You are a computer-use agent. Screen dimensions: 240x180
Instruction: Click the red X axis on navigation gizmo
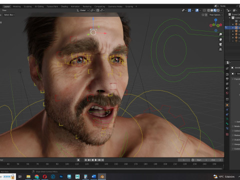[221, 25]
